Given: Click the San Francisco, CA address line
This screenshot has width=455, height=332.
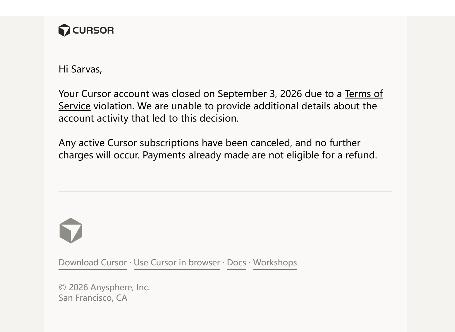Looking at the screenshot, I should click(x=93, y=298).
